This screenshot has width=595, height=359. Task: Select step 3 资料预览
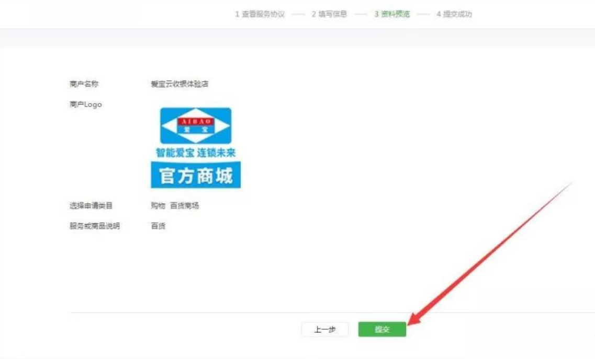pyautogui.click(x=392, y=14)
